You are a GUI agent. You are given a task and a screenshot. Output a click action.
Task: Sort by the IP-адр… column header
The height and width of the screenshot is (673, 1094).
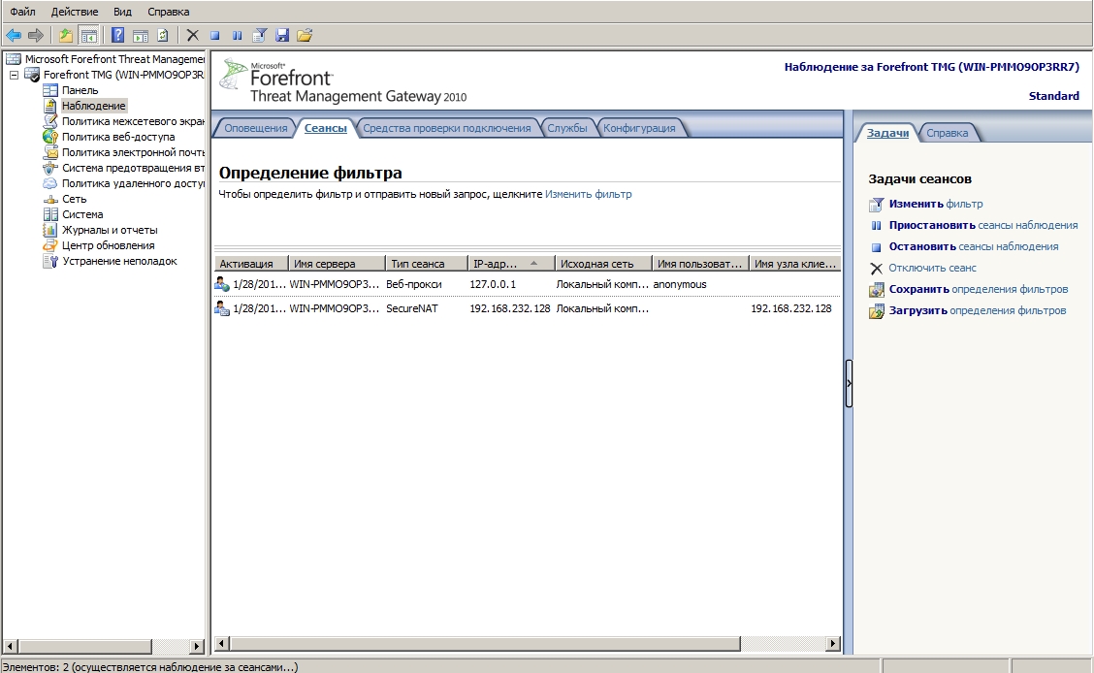tap(511, 264)
